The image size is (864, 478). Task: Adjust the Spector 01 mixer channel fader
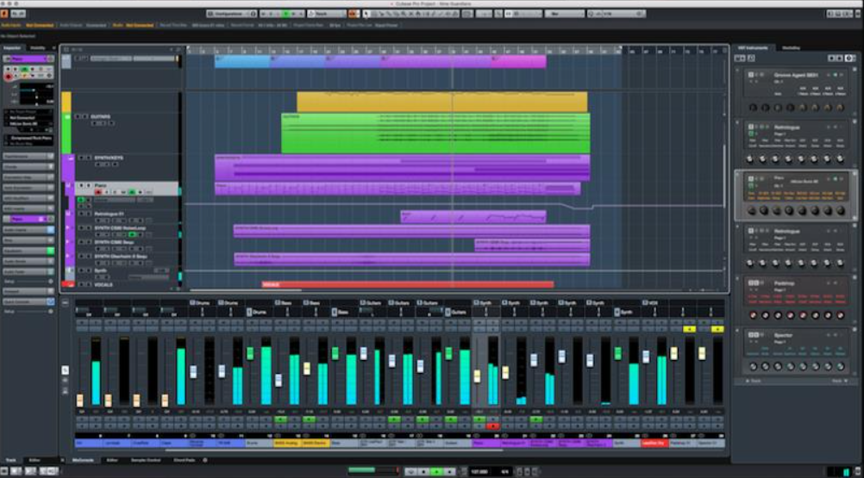click(x=702, y=353)
